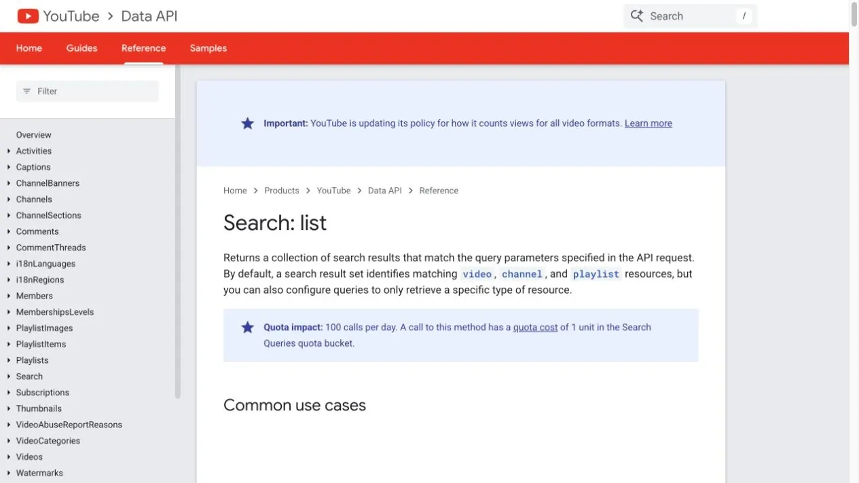The width and height of the screenshot is (859, 483).
Task: Click YouTube header text link
Action: (x=71, y=16)
